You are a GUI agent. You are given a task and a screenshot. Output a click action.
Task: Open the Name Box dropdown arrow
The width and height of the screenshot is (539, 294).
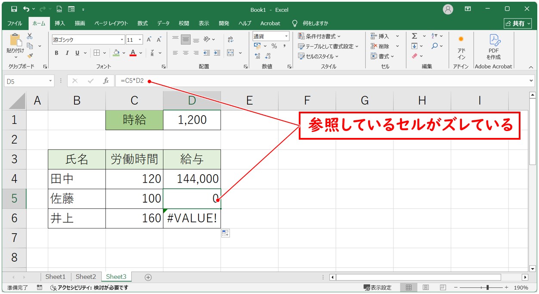click(x=50, y=81)
